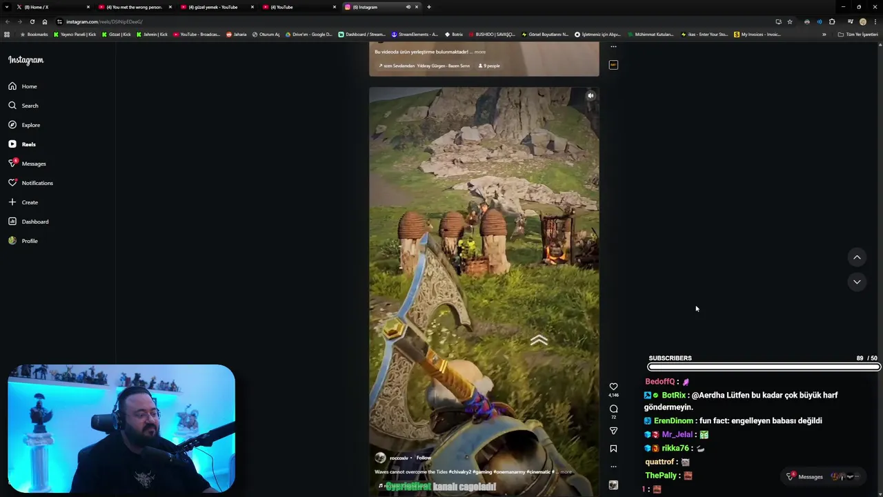Click the browser back button
Viewport: 883px width, 497px height.
[7, 21]
